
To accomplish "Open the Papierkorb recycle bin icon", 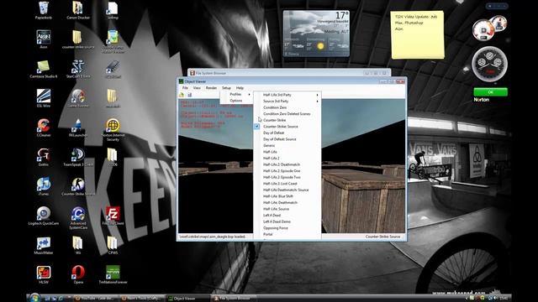I will tap(44, 10).
